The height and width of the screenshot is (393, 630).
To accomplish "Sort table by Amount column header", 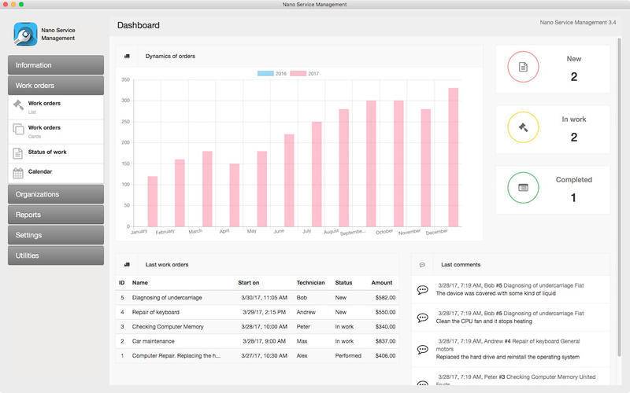I will click(382, 283).
